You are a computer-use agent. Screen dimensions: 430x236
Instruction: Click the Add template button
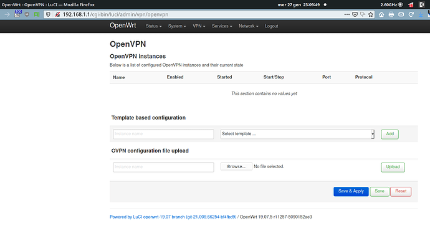point(389,134)
